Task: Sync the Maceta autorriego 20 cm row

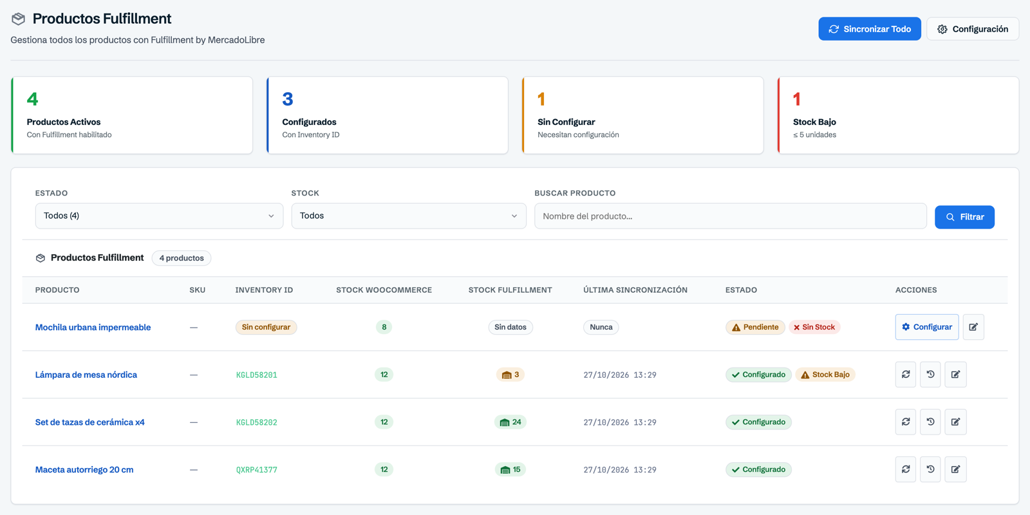Action: click(905, 470)
